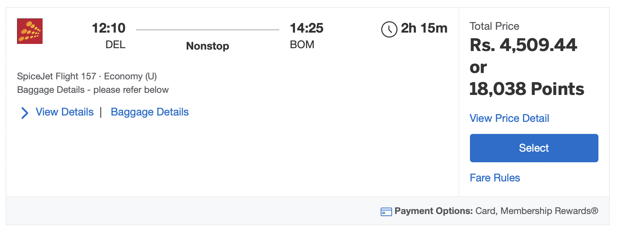619x231 pixels.
Task: Open the Fare Rules link
Action: coord(494,178)
